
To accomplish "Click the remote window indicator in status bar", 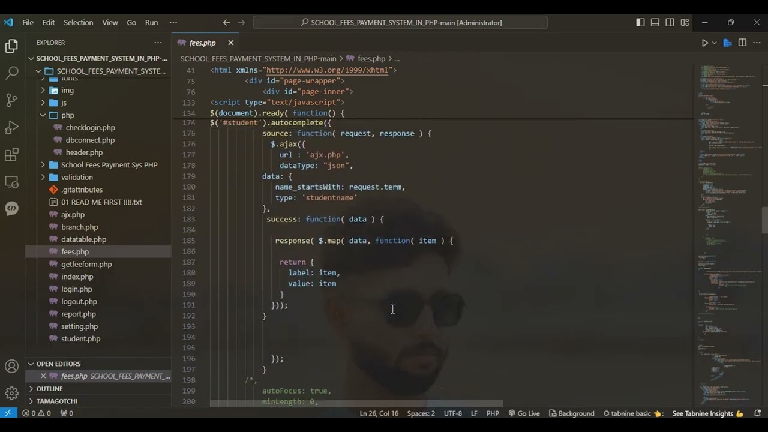I will coord(8,413).
